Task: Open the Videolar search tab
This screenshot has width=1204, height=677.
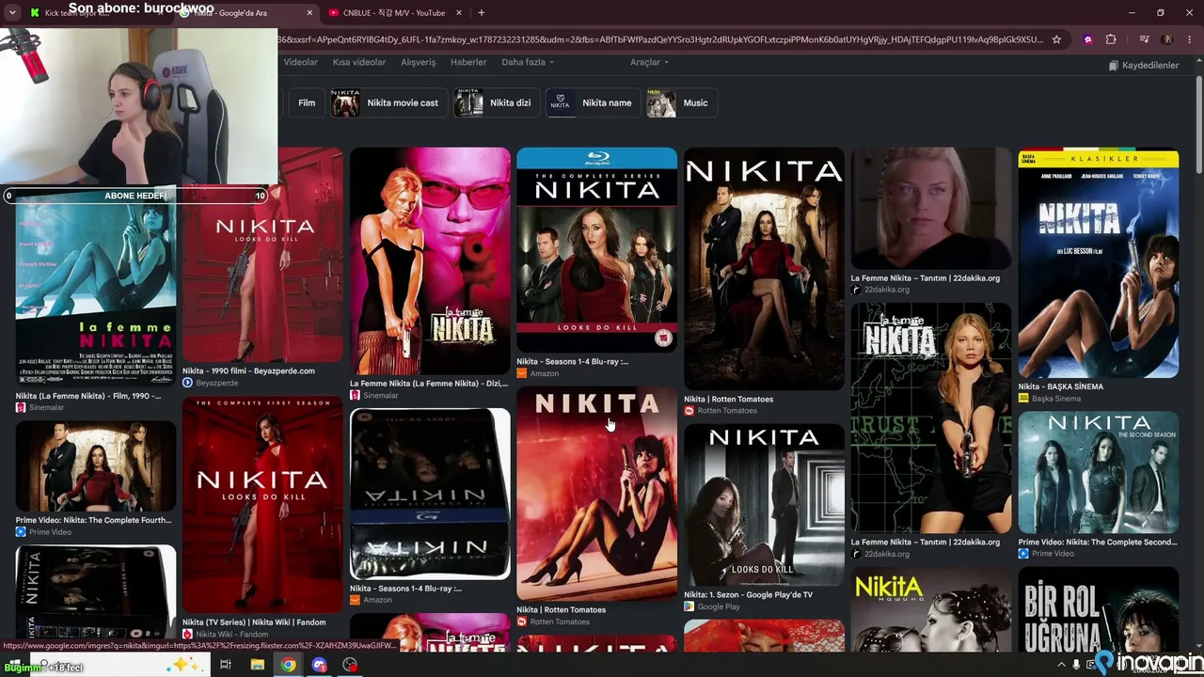Action: pos(301,62)
